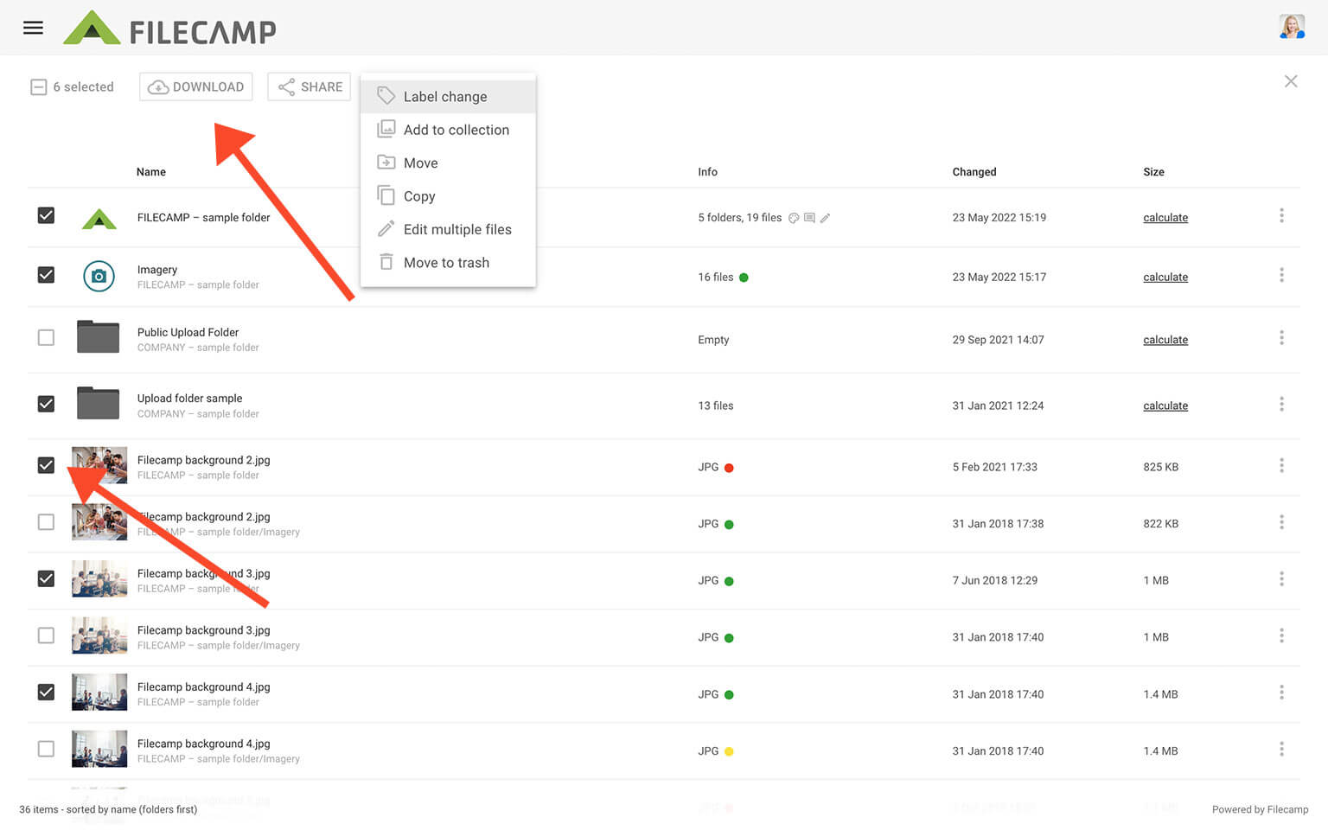Open the Powered by Filecamp link
The height and width of the screenshot is (830, 1328).
(1260, 809)
